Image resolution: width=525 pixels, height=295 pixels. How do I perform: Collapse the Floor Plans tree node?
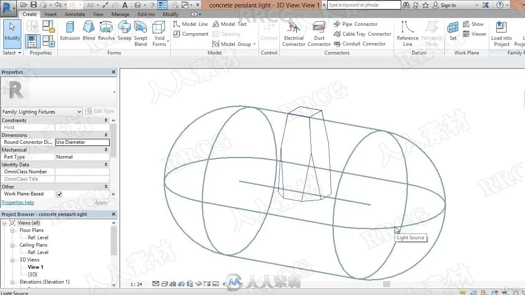point(13,230)
